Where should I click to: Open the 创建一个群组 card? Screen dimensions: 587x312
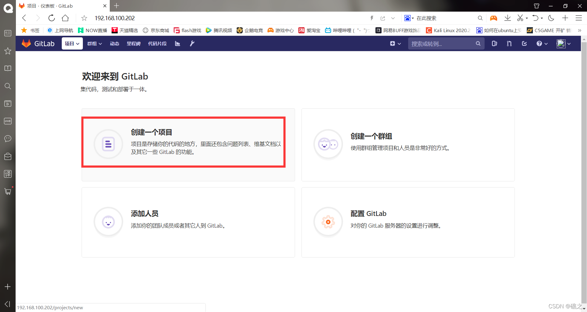[x=408, y=145]
